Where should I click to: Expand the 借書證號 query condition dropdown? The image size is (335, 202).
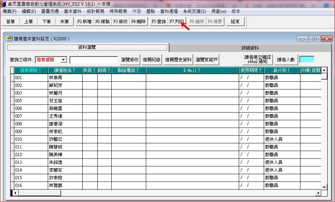pos(64,60)
